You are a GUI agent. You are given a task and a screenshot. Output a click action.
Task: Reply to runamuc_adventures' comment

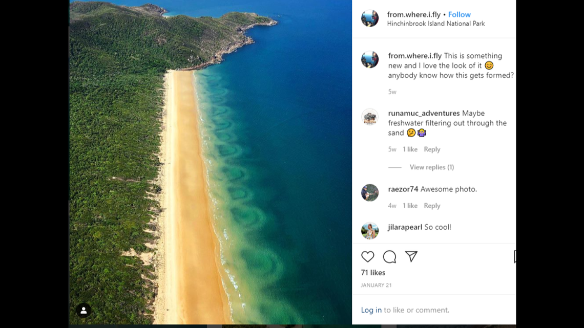click(432, 149)
